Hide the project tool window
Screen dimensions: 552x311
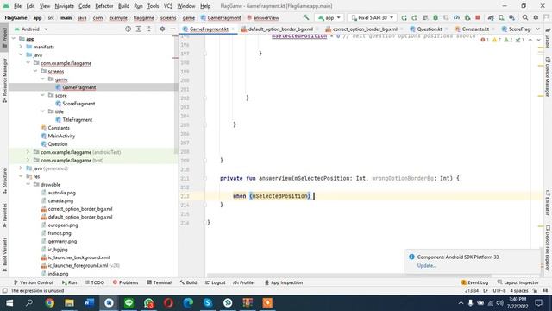[x=172, y=29]
